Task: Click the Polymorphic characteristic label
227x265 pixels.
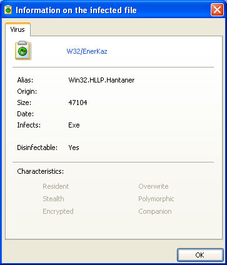Action: tap(156, 199)
